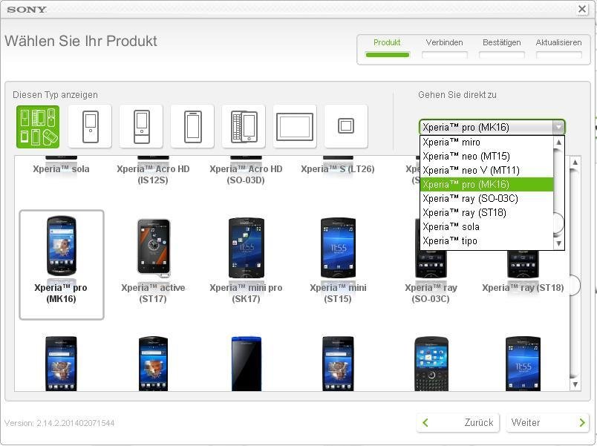
Task: Choose Xperia sola in dropdown list
Action: (486, 226)
